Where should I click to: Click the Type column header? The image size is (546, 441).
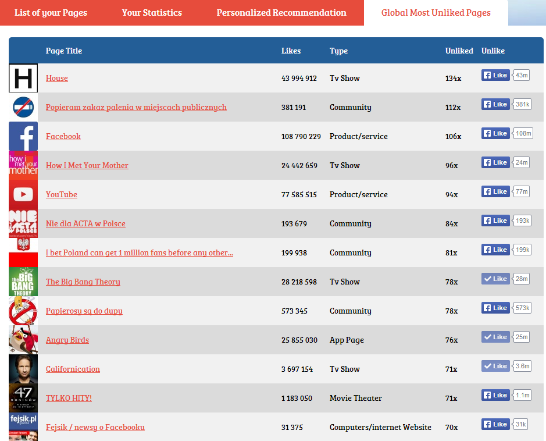tap(338, 51)
